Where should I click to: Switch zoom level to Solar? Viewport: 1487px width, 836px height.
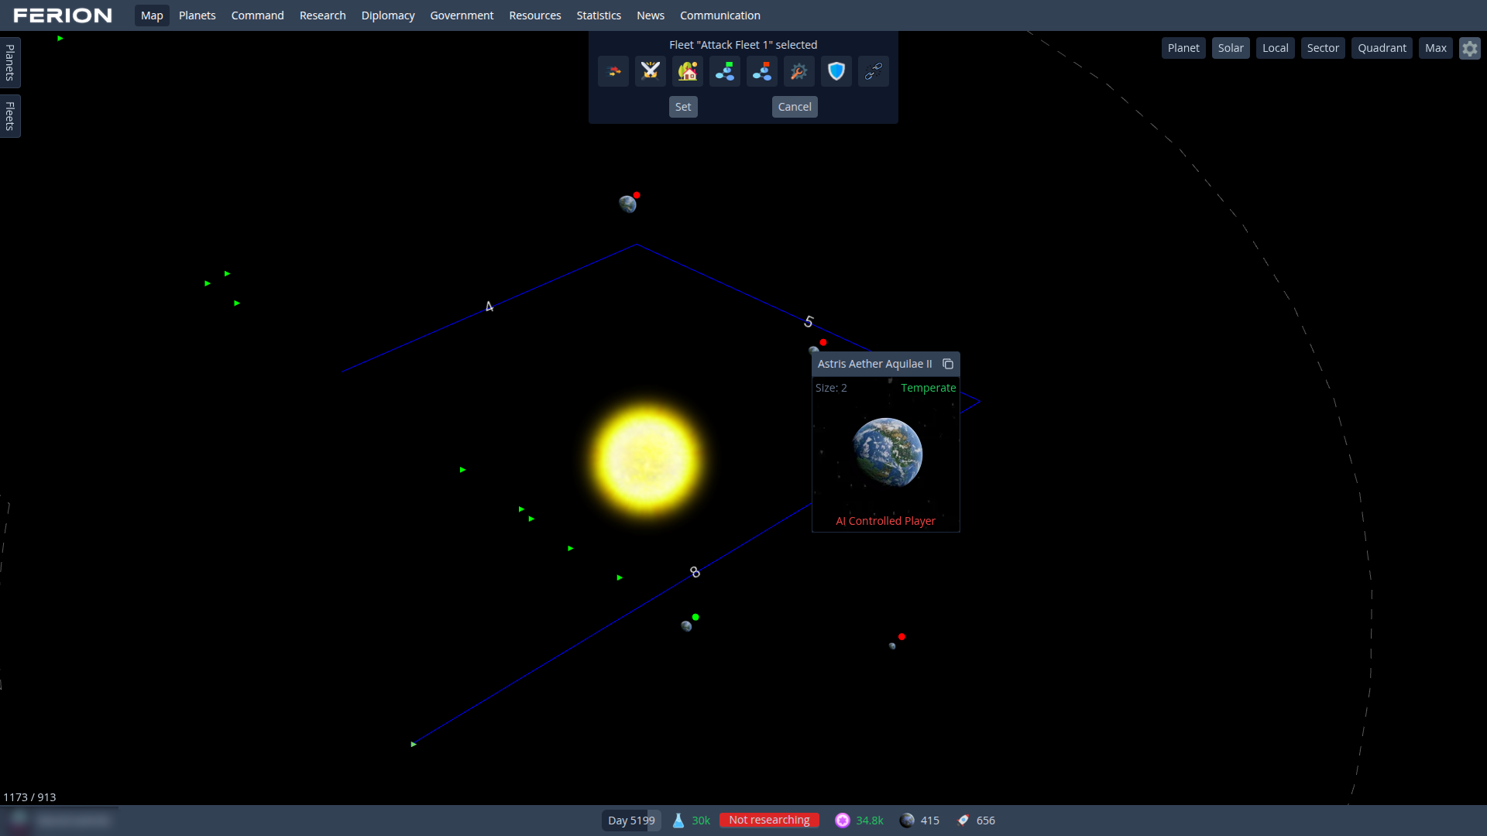(x=1230, y=48)
